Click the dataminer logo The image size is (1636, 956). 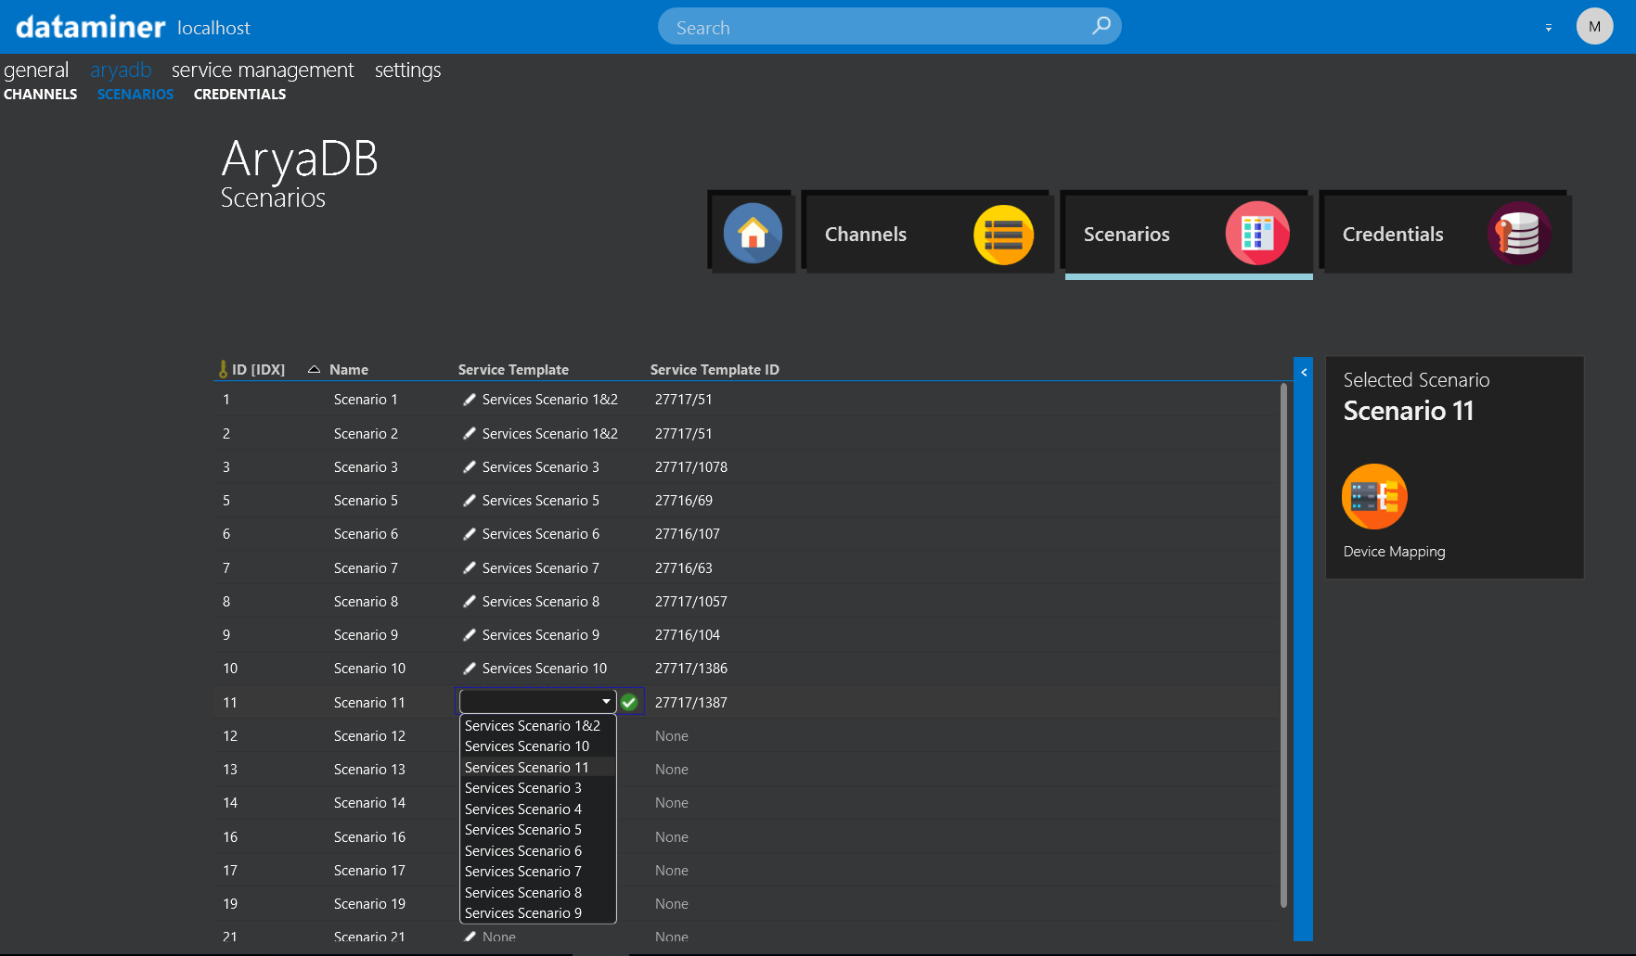(x=90, y=27)
